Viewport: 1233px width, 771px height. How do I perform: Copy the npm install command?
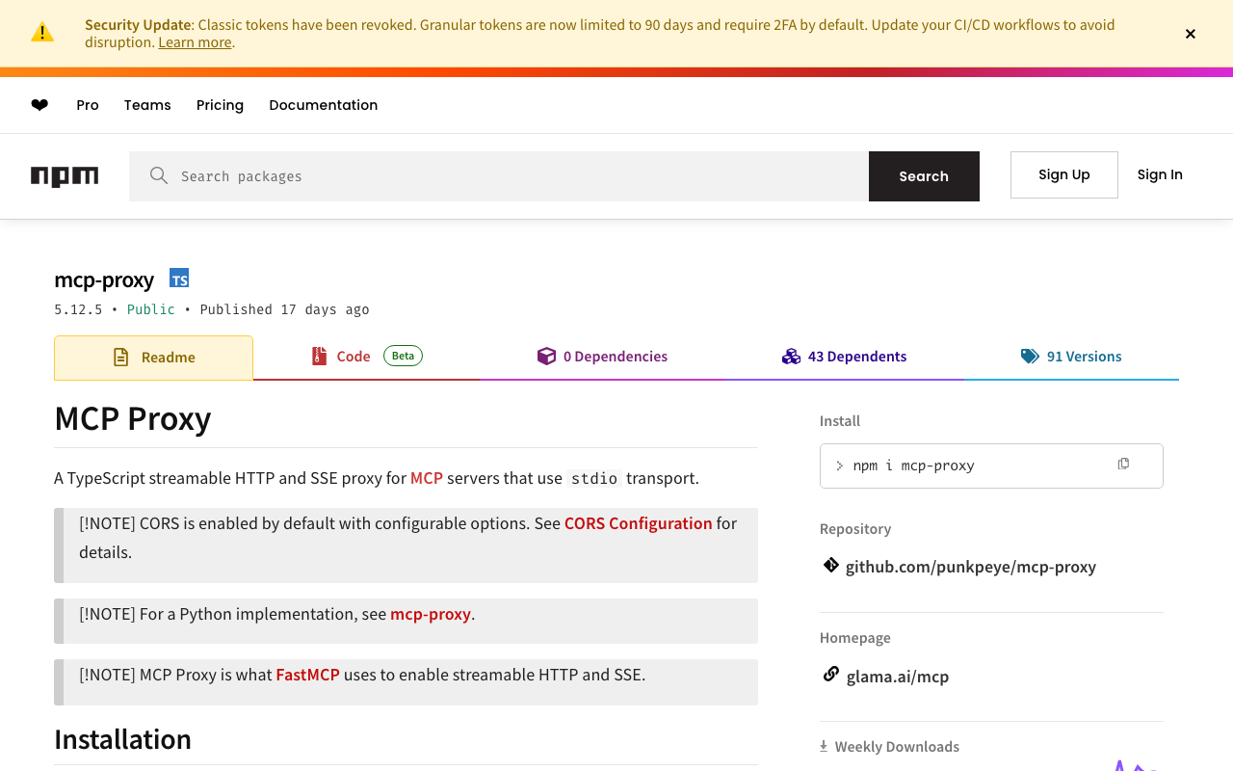click(1123, 465)
